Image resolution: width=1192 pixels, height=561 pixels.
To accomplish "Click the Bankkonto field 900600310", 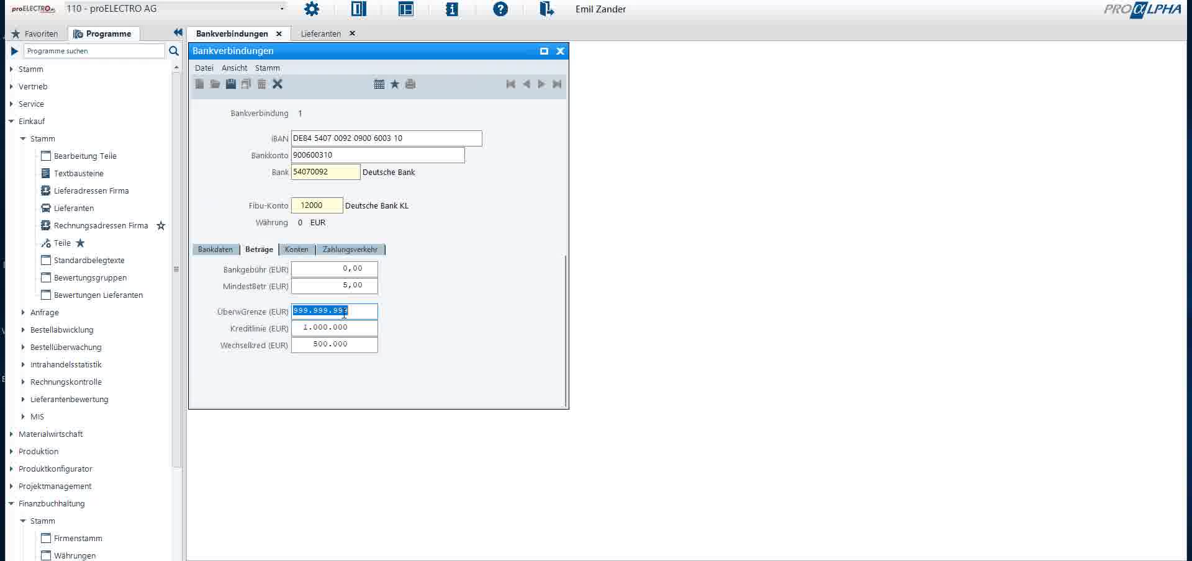I will pos(377,155).
